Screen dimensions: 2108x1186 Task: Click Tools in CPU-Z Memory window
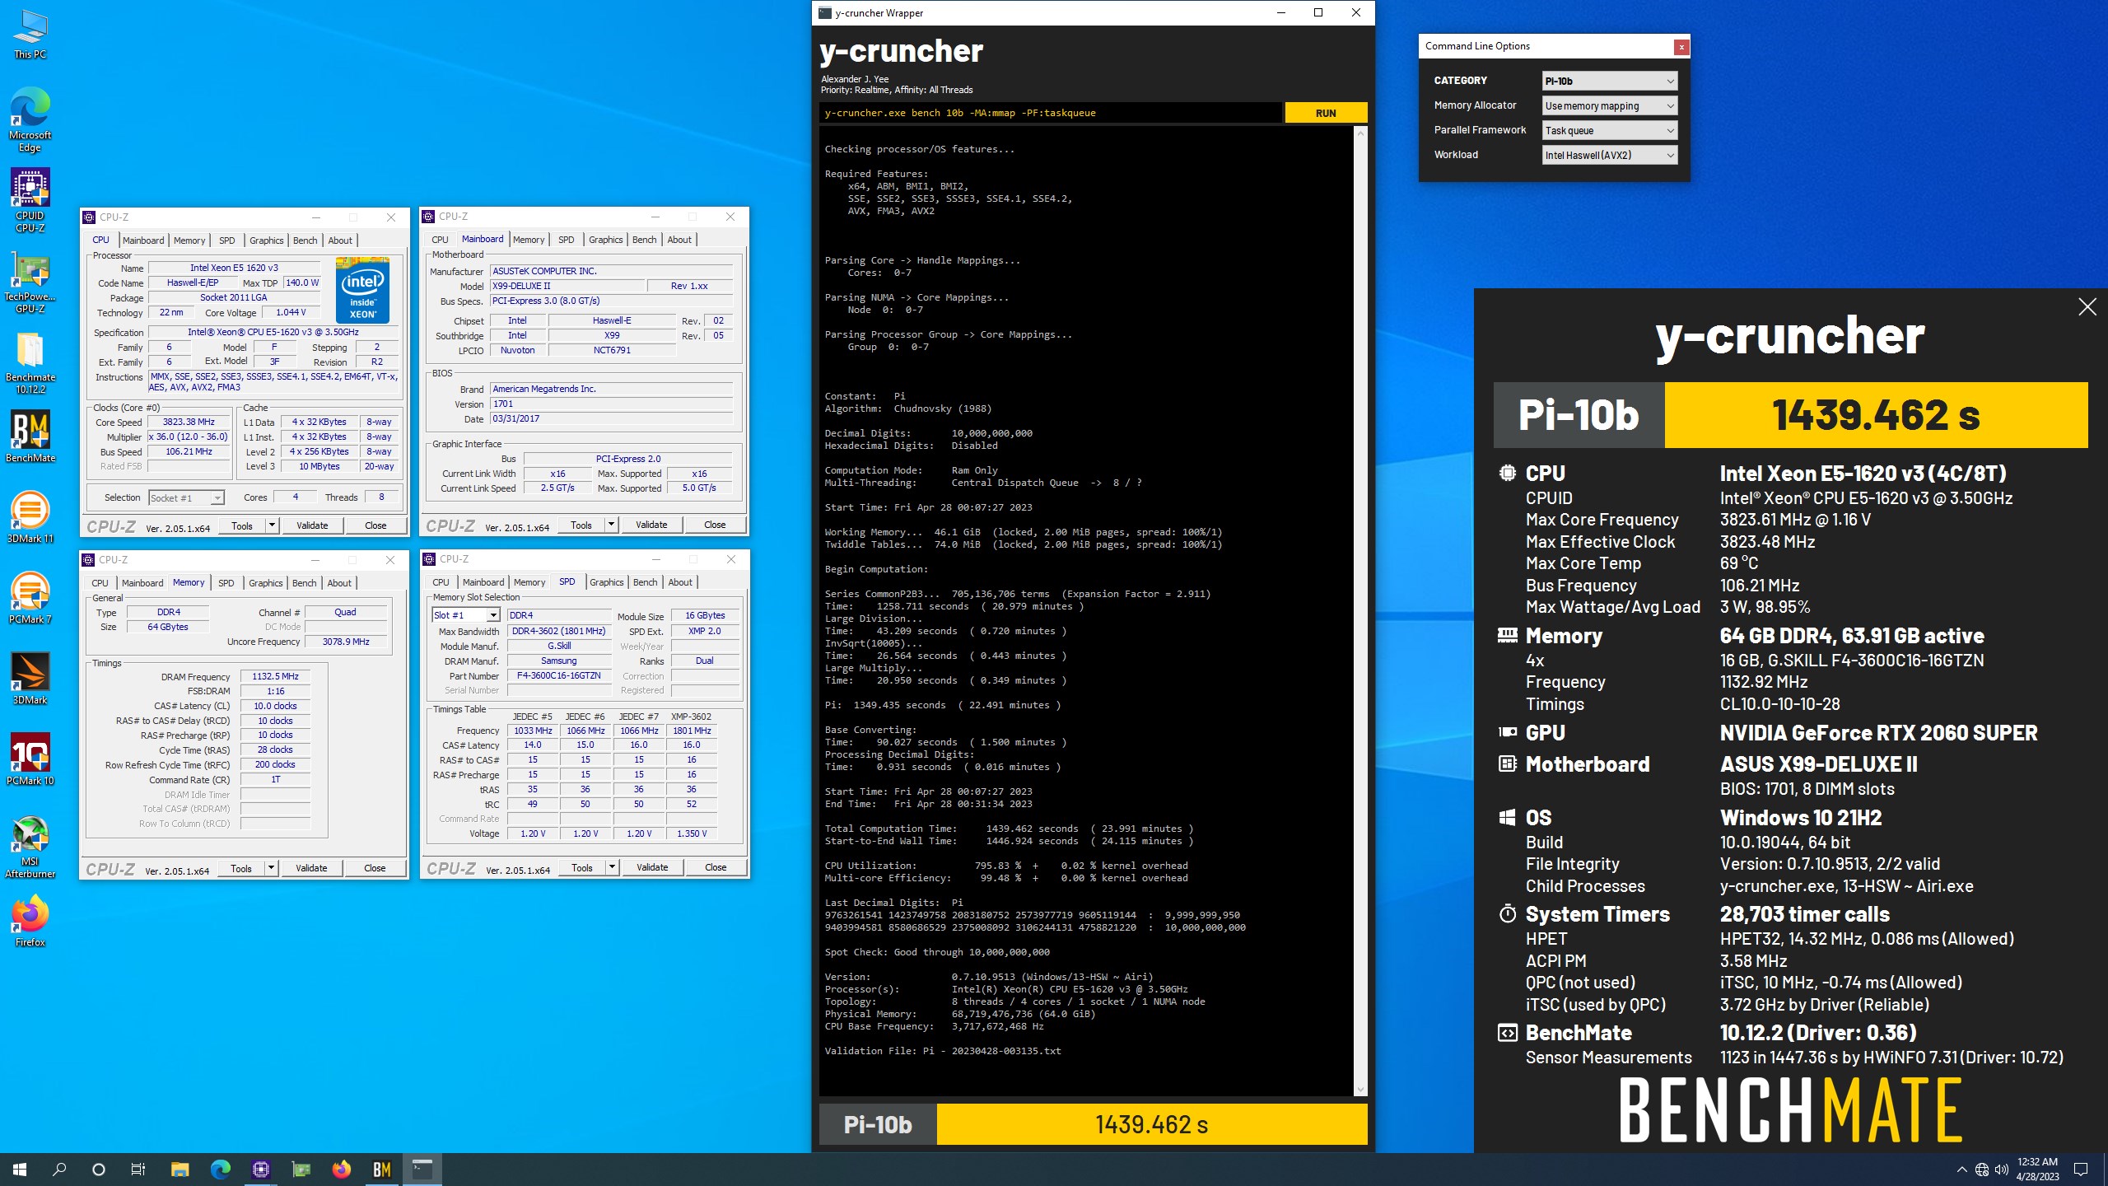click(x=241, y=868)
